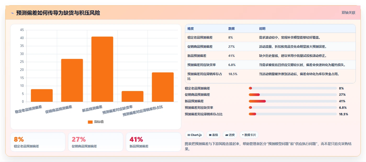The image size is (366, 162).
Task: Click the 18.5% progress bar for 滞销库存占比
Action: 293,114
